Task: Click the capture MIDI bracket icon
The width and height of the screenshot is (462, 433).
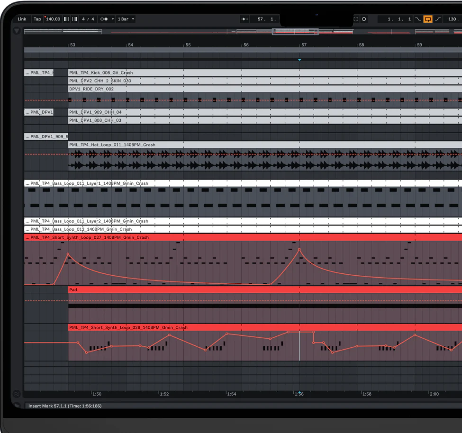Action: 356,19
